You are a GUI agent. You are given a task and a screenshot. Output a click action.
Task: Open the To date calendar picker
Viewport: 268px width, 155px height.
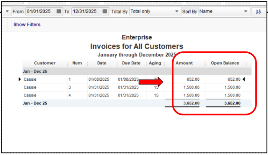coord(105,11)
